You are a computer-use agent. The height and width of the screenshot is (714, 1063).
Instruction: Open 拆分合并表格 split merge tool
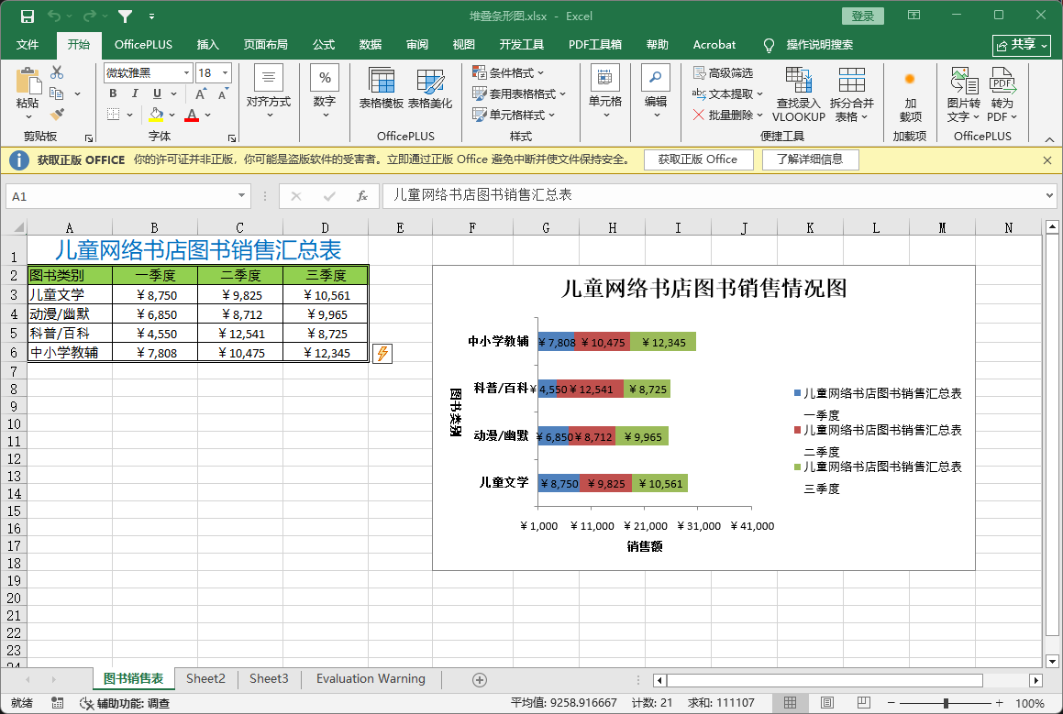pyautogui.click(x=851, y=94)
